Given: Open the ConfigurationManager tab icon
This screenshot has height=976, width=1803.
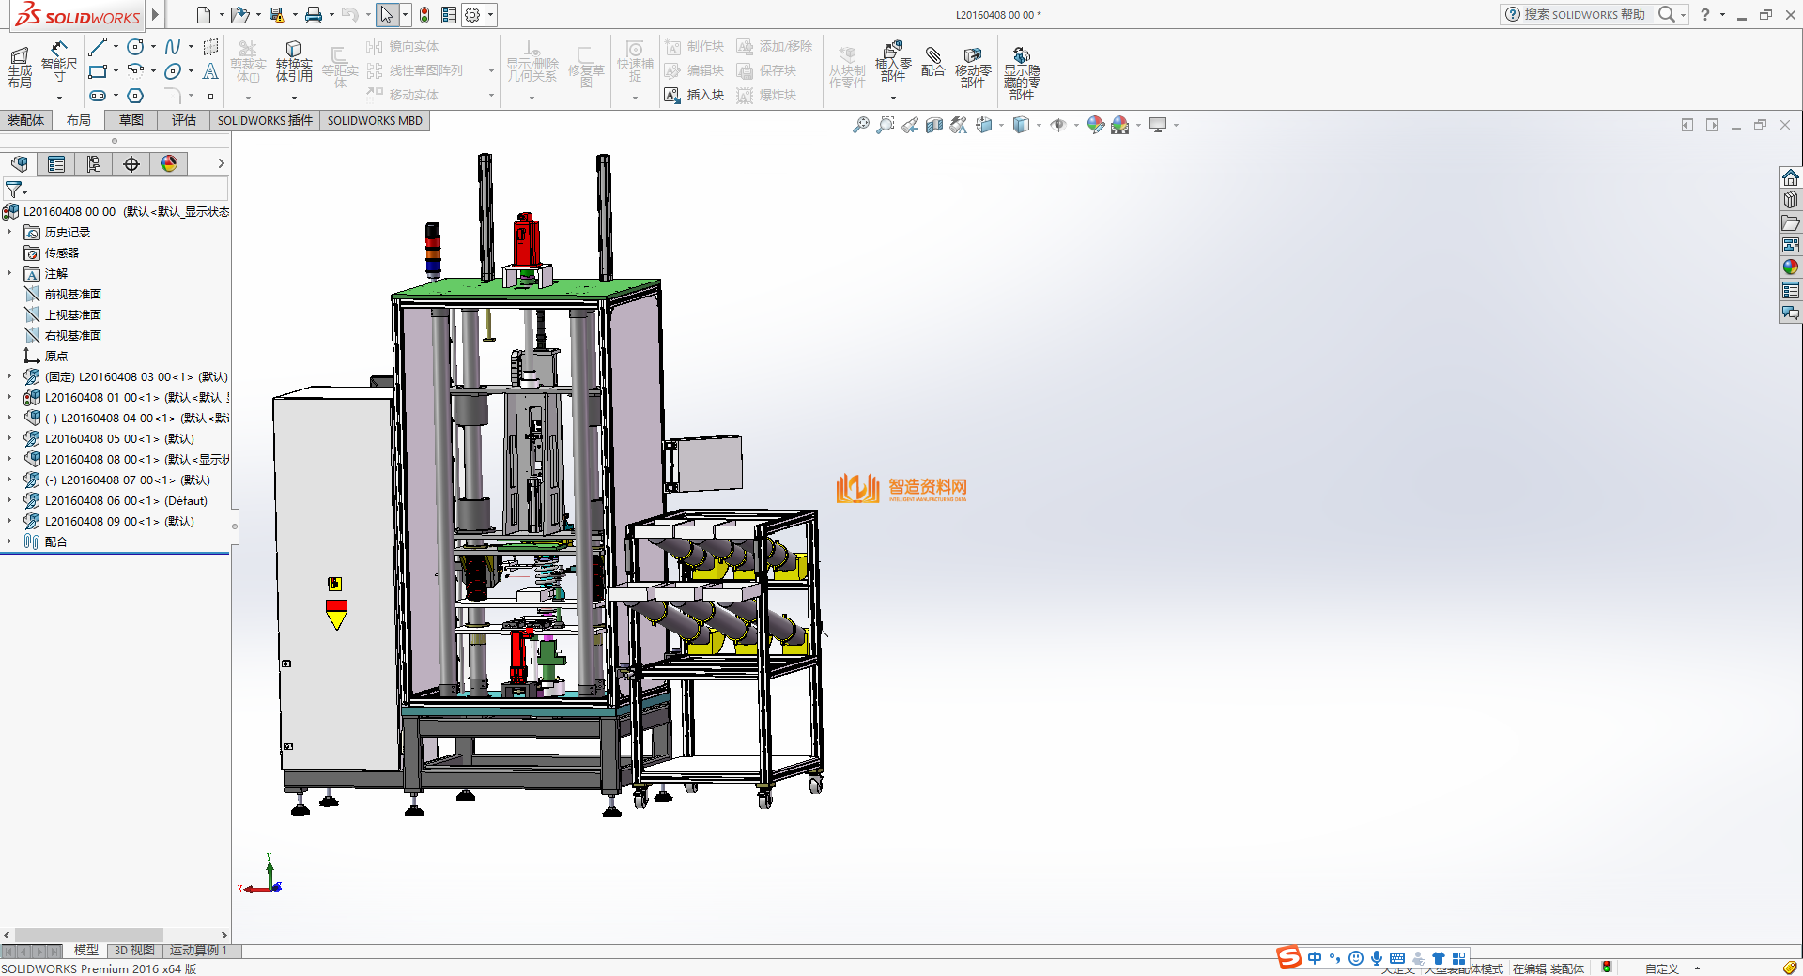Looking at the screenshot, I should pos(94,164).
